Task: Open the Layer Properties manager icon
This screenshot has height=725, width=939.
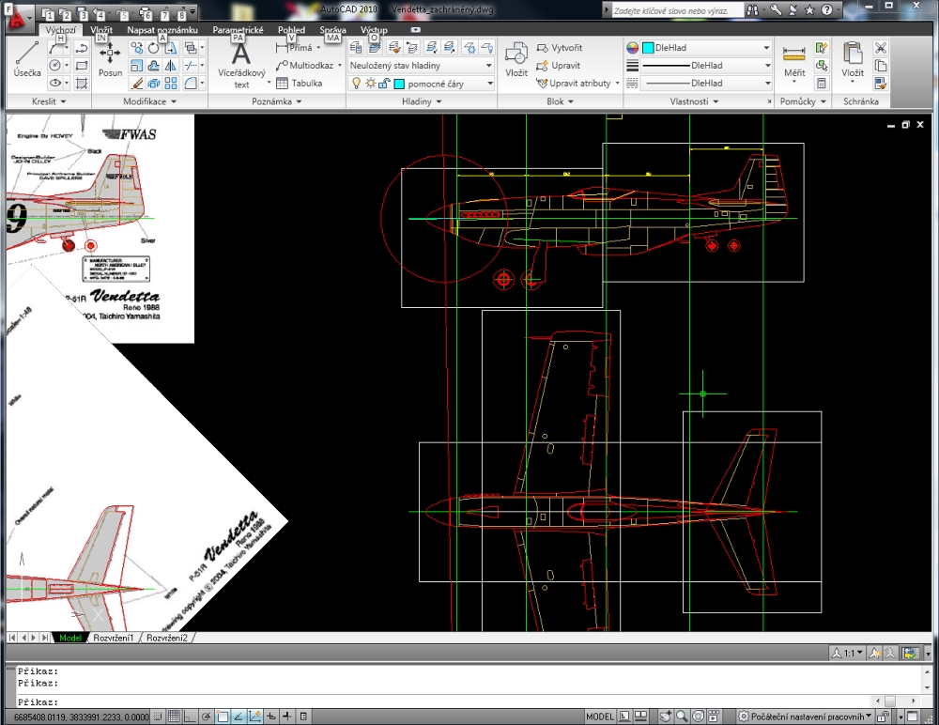Action: pos(356,47)
